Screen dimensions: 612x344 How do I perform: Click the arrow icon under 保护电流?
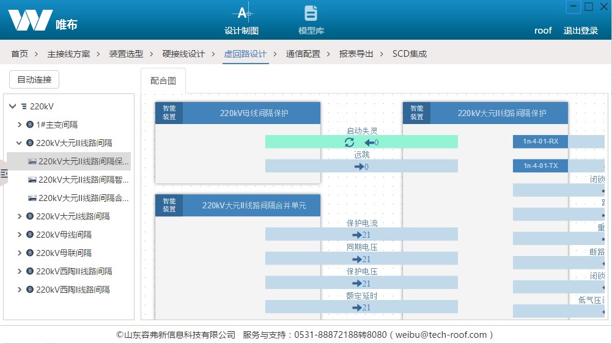coord(357,235)
